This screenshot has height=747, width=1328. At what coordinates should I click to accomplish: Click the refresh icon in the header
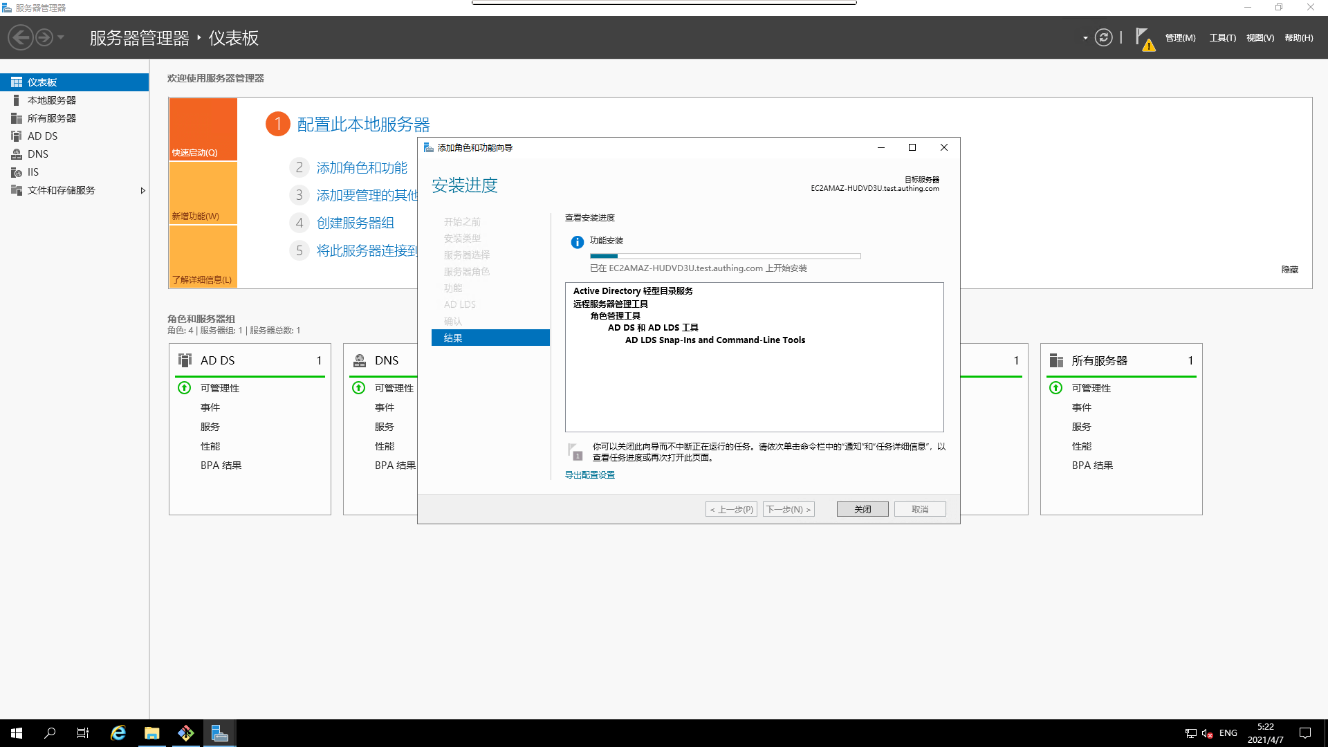click(1104, 37)
